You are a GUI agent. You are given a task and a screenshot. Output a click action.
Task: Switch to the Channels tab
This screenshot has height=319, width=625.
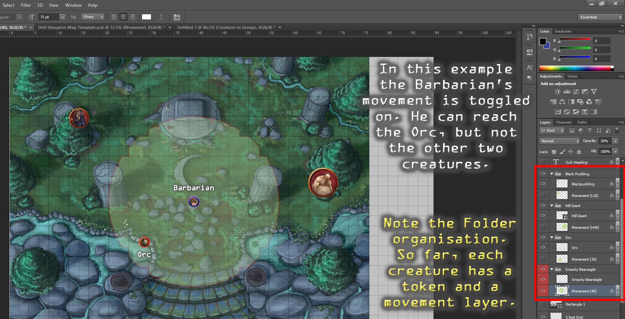click(564, 122)
